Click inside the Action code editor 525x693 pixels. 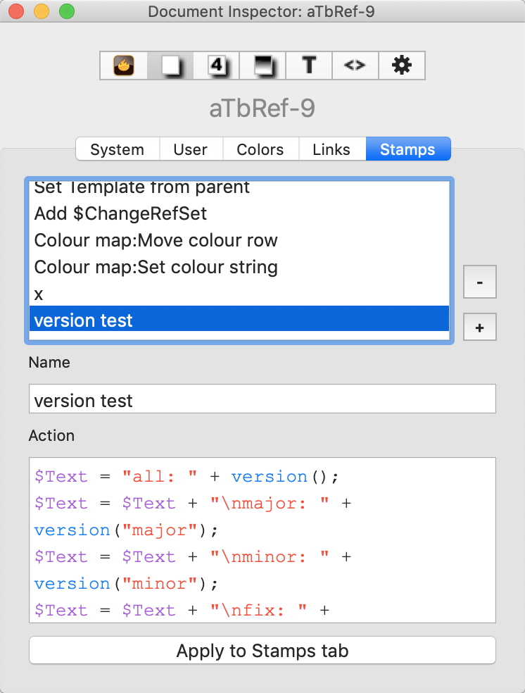262,539
